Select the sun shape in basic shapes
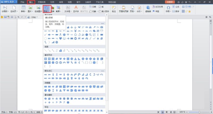Viewport: 213px width, 114px height. 76,62
